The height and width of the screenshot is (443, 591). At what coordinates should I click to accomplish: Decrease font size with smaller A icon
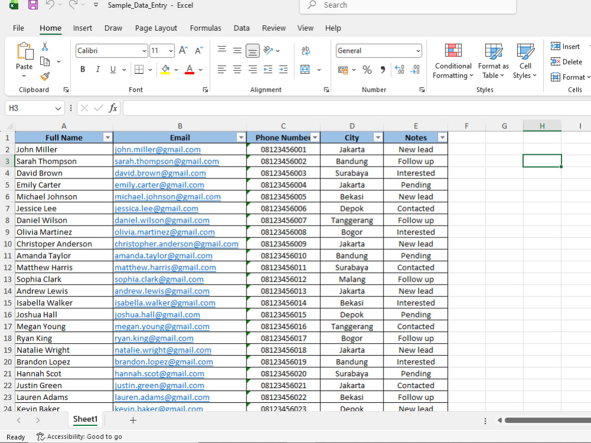[x=199, y=50]
